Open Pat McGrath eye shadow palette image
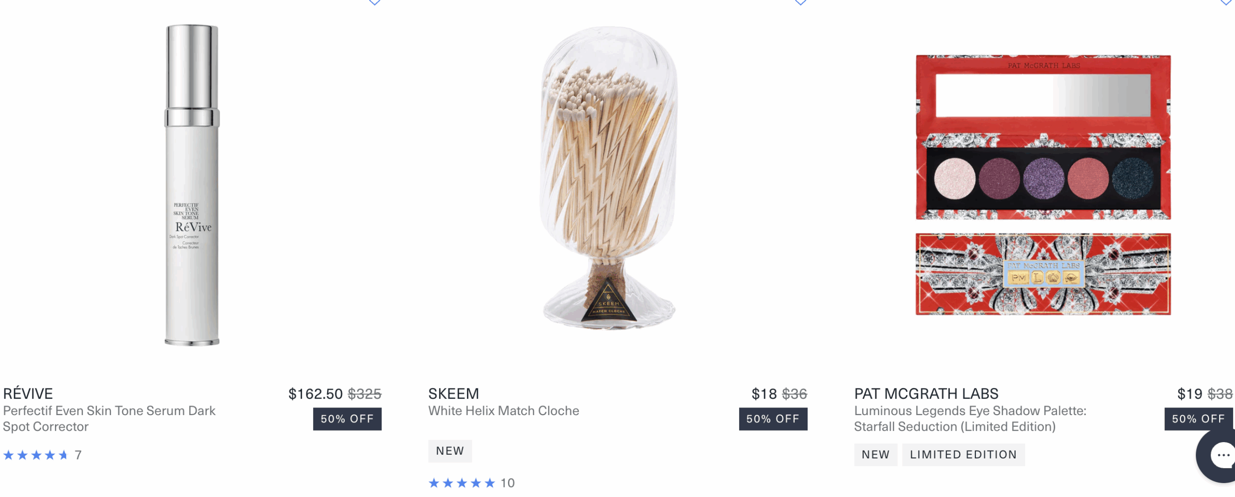The image size is (1235, 497). pyautogui.click(x=1043, y=185)
